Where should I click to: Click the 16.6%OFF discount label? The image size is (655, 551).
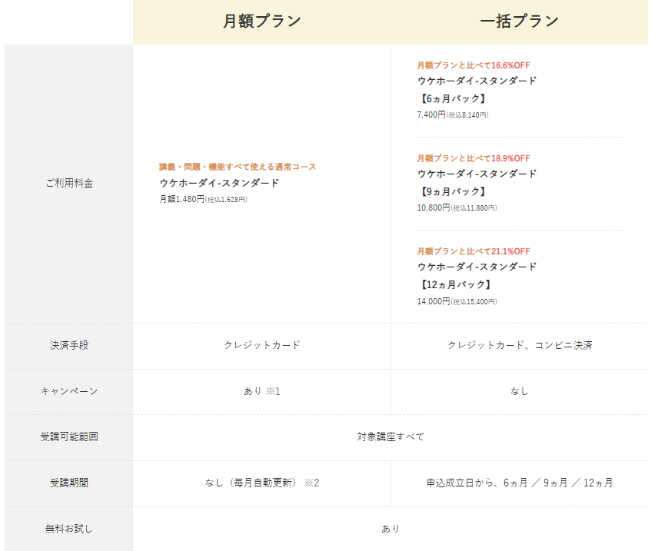click(x=474, y=65)
